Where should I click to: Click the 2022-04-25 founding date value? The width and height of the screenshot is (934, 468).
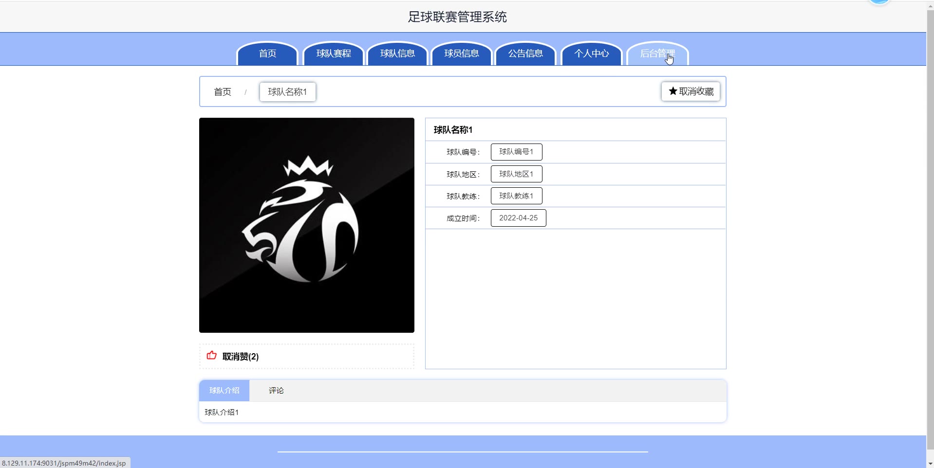click(518, 218)
